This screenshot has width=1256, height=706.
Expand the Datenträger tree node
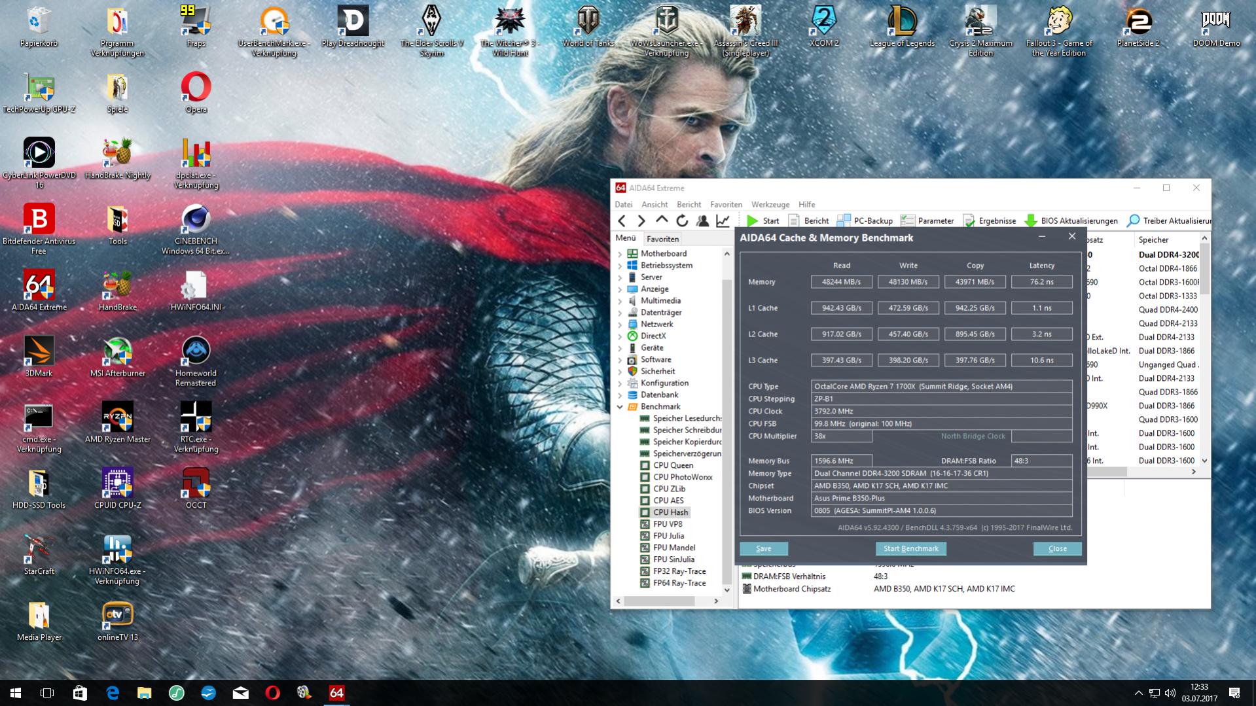620,313
